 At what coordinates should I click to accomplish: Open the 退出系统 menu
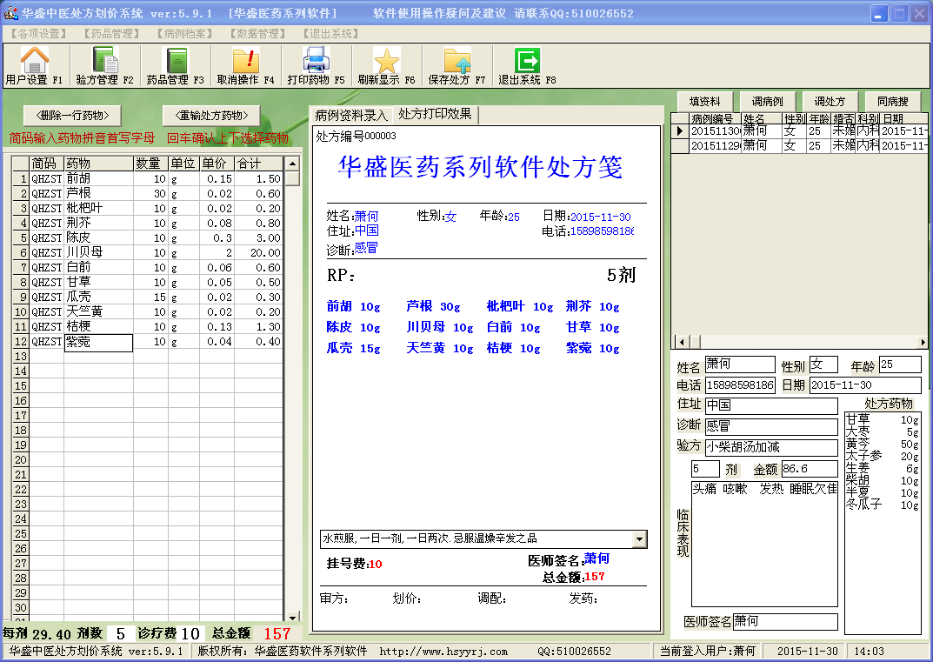click(330, 33)
